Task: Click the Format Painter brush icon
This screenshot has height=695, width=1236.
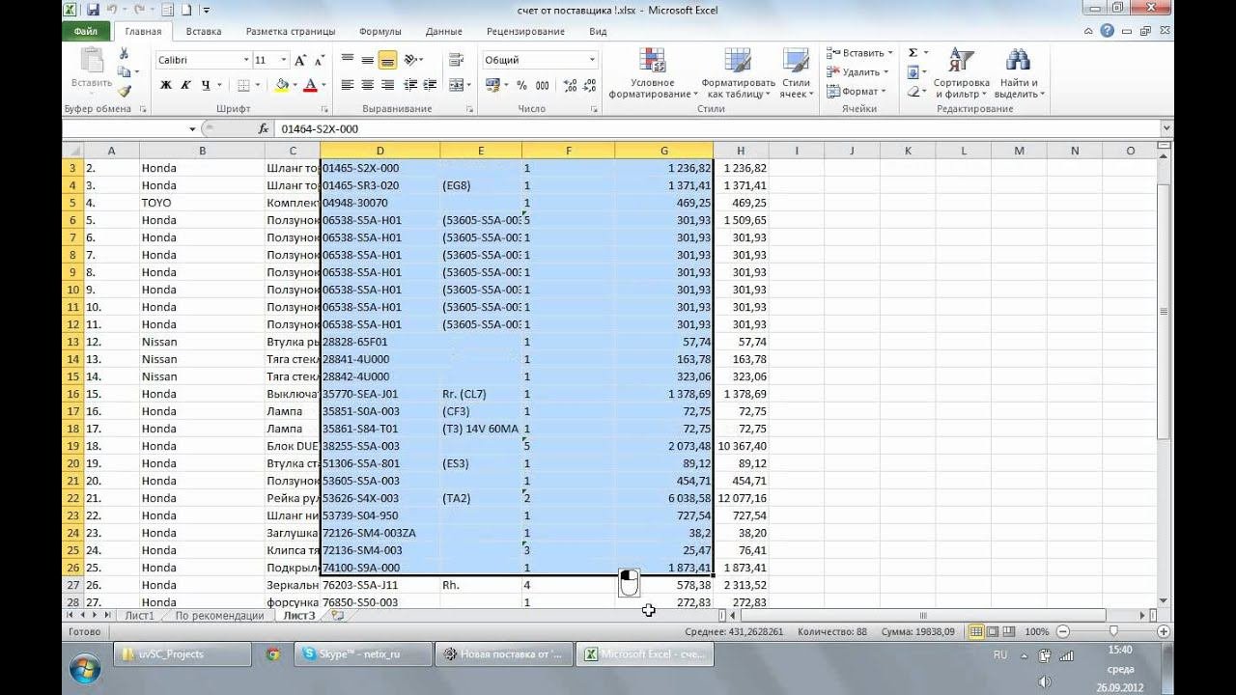Action: tap(124, 92)
